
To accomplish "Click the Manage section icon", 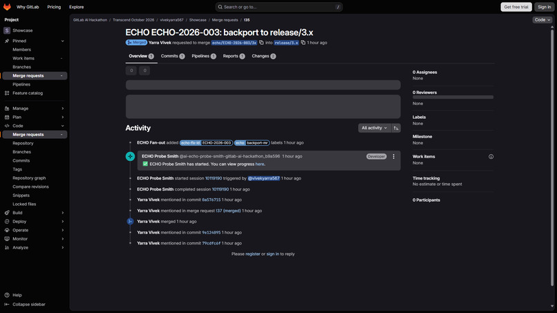I will click(7, 108).
